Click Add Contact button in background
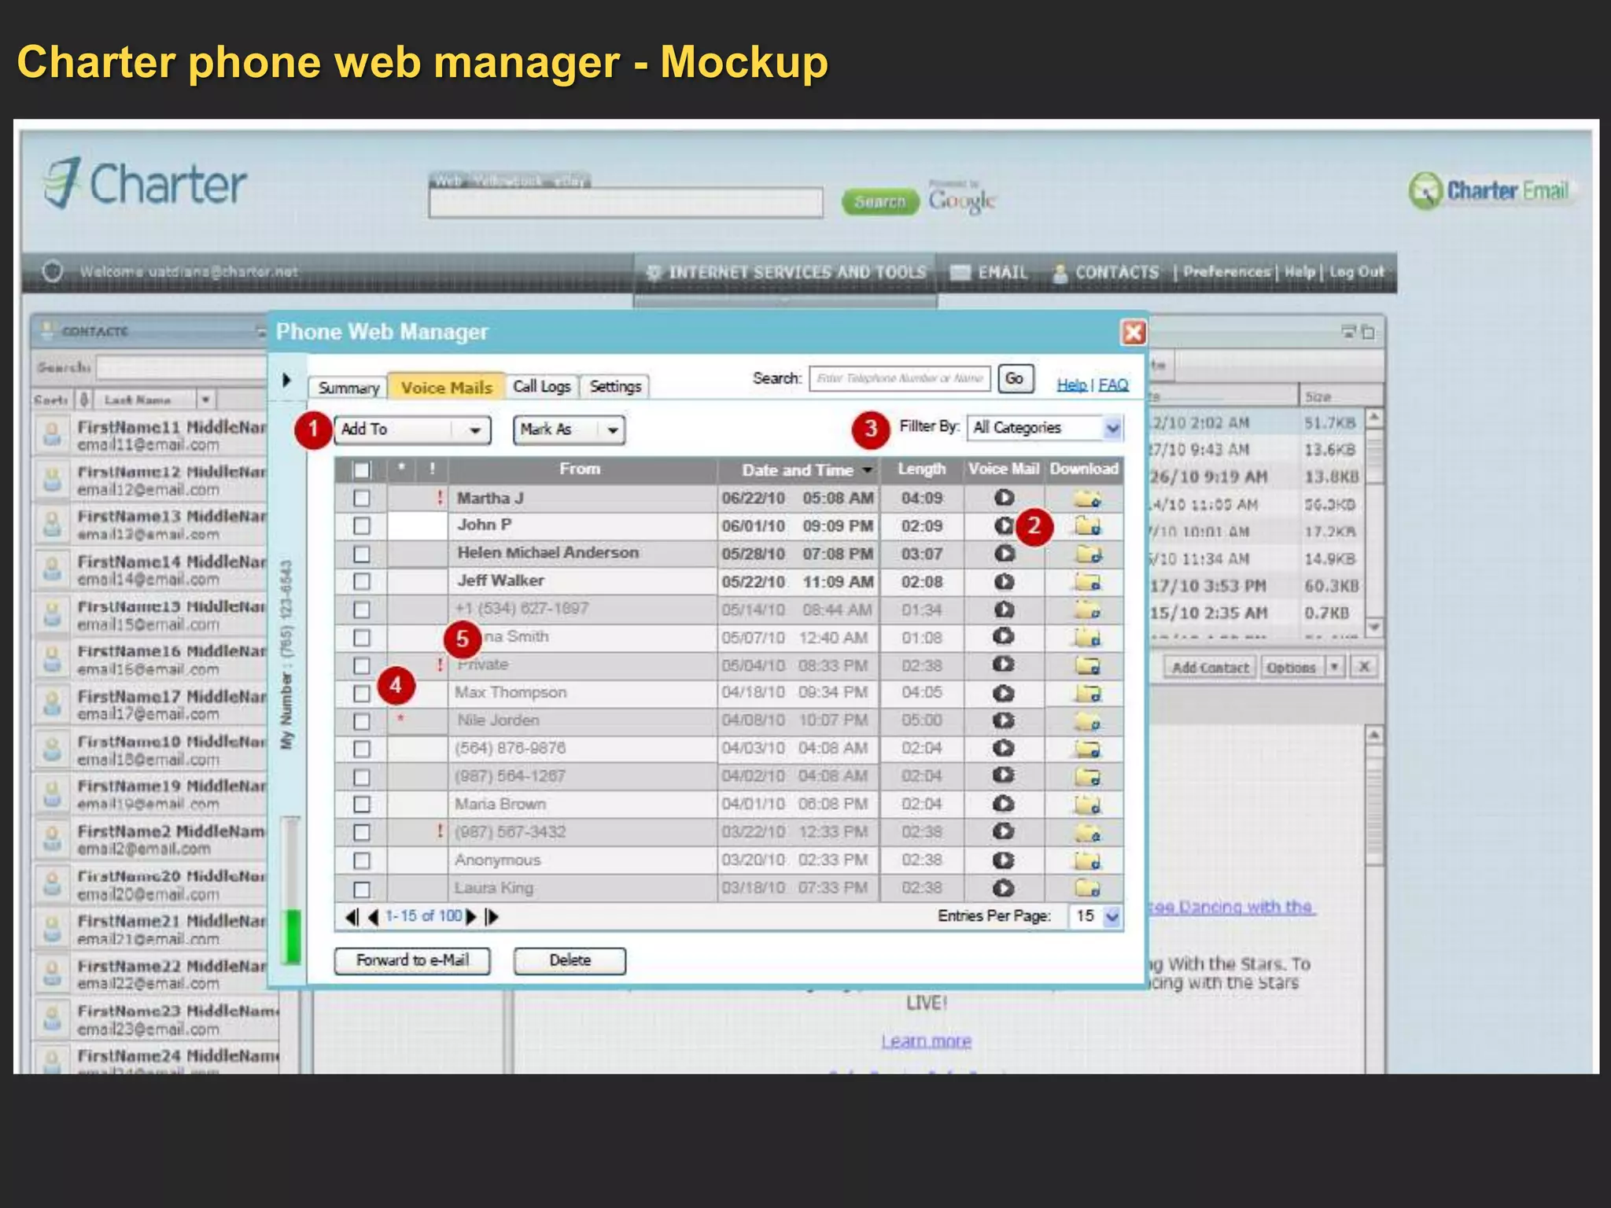The width and height of the screenshot is (1611, 1208). (1210, 668)
